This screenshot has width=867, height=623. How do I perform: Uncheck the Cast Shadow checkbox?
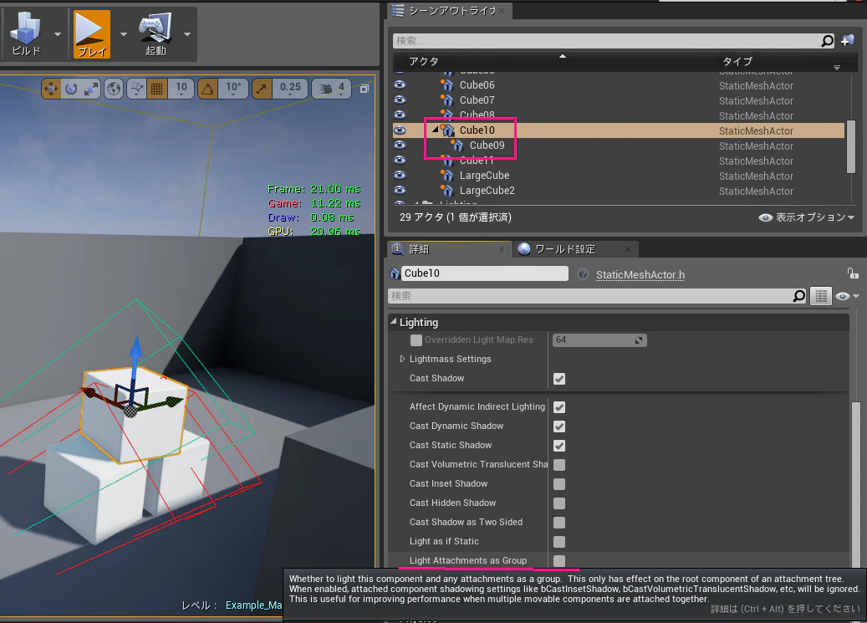pos(559,379)
